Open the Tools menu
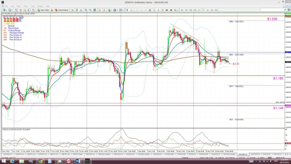This screenshot has height=164, width=291. (33, 6)
